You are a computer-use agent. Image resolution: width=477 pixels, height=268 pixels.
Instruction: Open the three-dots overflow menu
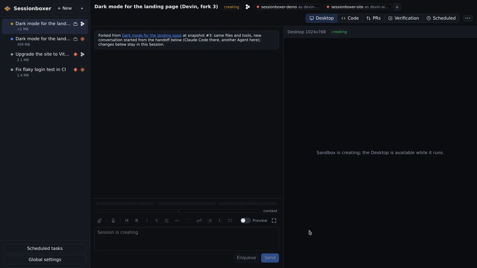[x=468, y=18]
